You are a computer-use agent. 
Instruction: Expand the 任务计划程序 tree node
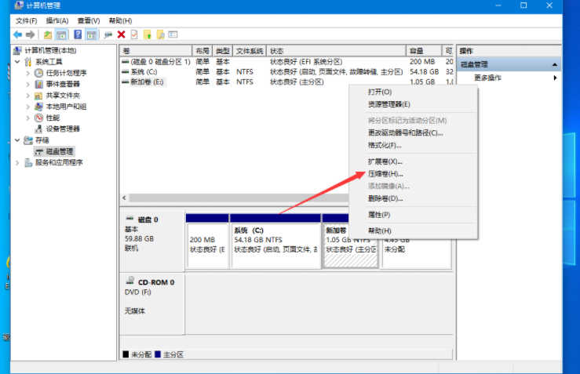point(29,73)
